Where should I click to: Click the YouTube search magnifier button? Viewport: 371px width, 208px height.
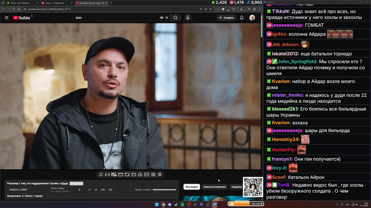[175, 18]
